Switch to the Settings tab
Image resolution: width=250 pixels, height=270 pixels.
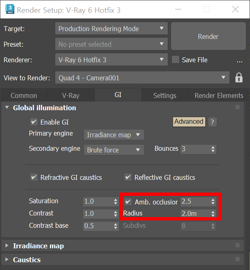coord(165,95)
